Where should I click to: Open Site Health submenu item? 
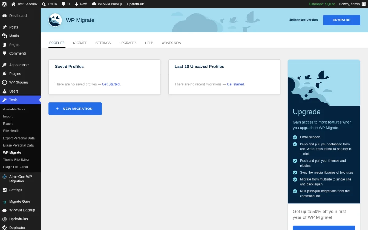click(11, 131)
